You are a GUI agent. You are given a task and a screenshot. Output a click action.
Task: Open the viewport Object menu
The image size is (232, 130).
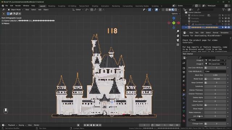pyautogui.click(x=46, y=10)
